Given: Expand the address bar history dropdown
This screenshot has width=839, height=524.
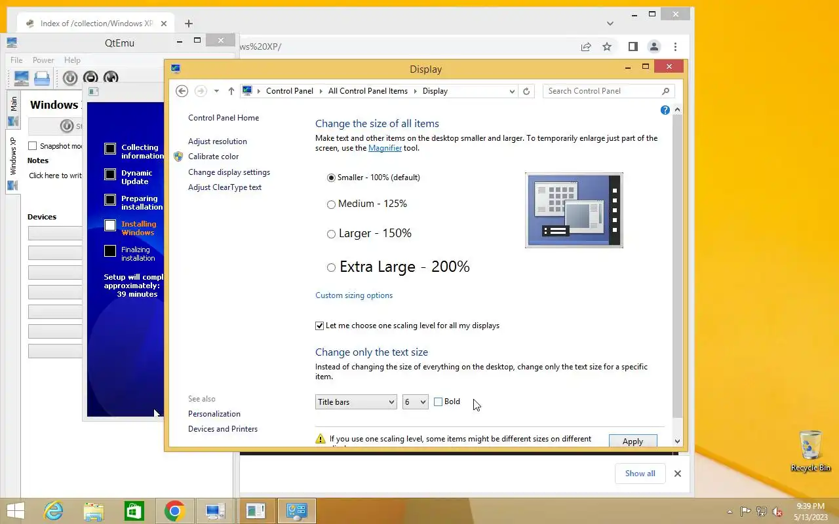Looking at the screenshot, I should coord(512,91).
